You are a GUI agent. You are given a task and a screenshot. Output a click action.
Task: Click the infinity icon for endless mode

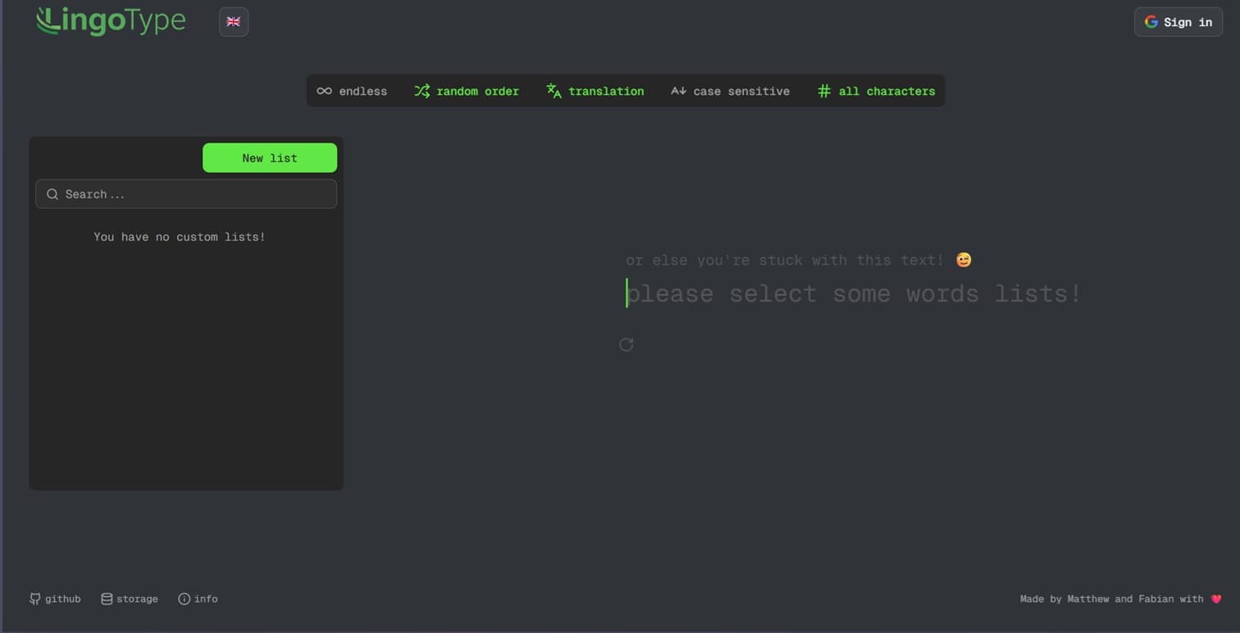323,91
